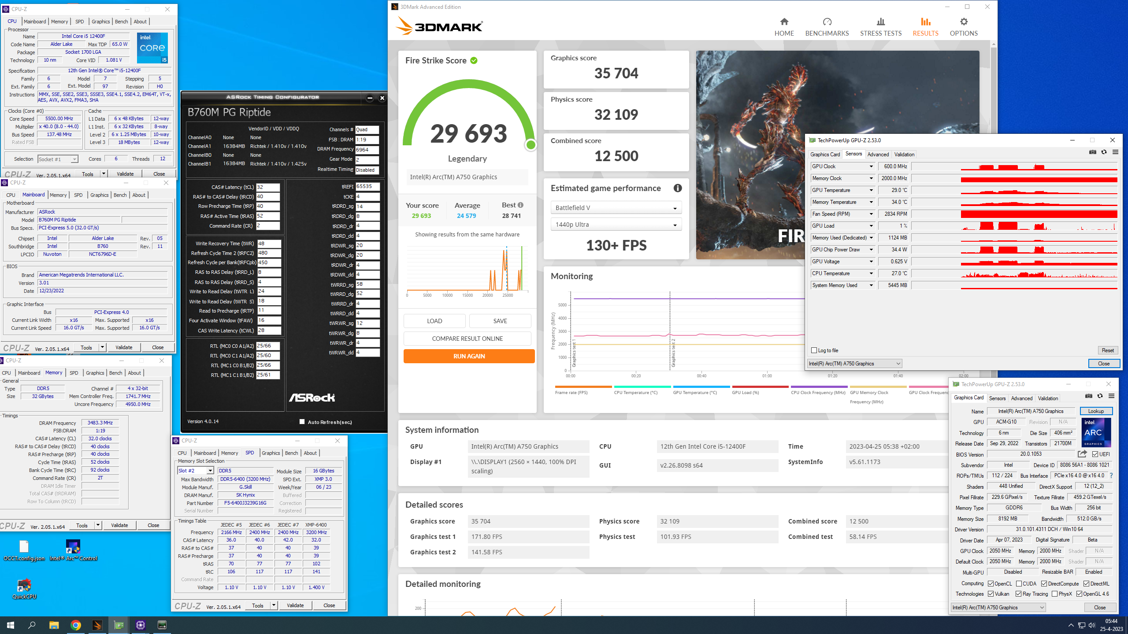Click the 3DMark icon on the taskbar
1128x634 pixels.
[97, 625]
